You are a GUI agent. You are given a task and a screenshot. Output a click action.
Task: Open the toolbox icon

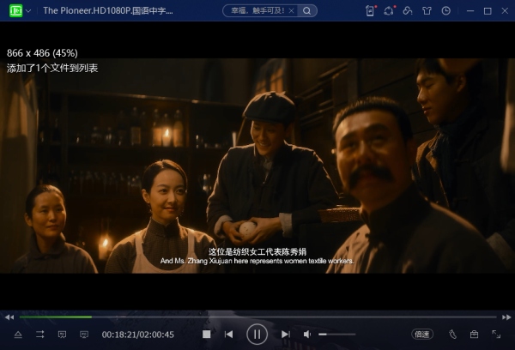point(474,335)
